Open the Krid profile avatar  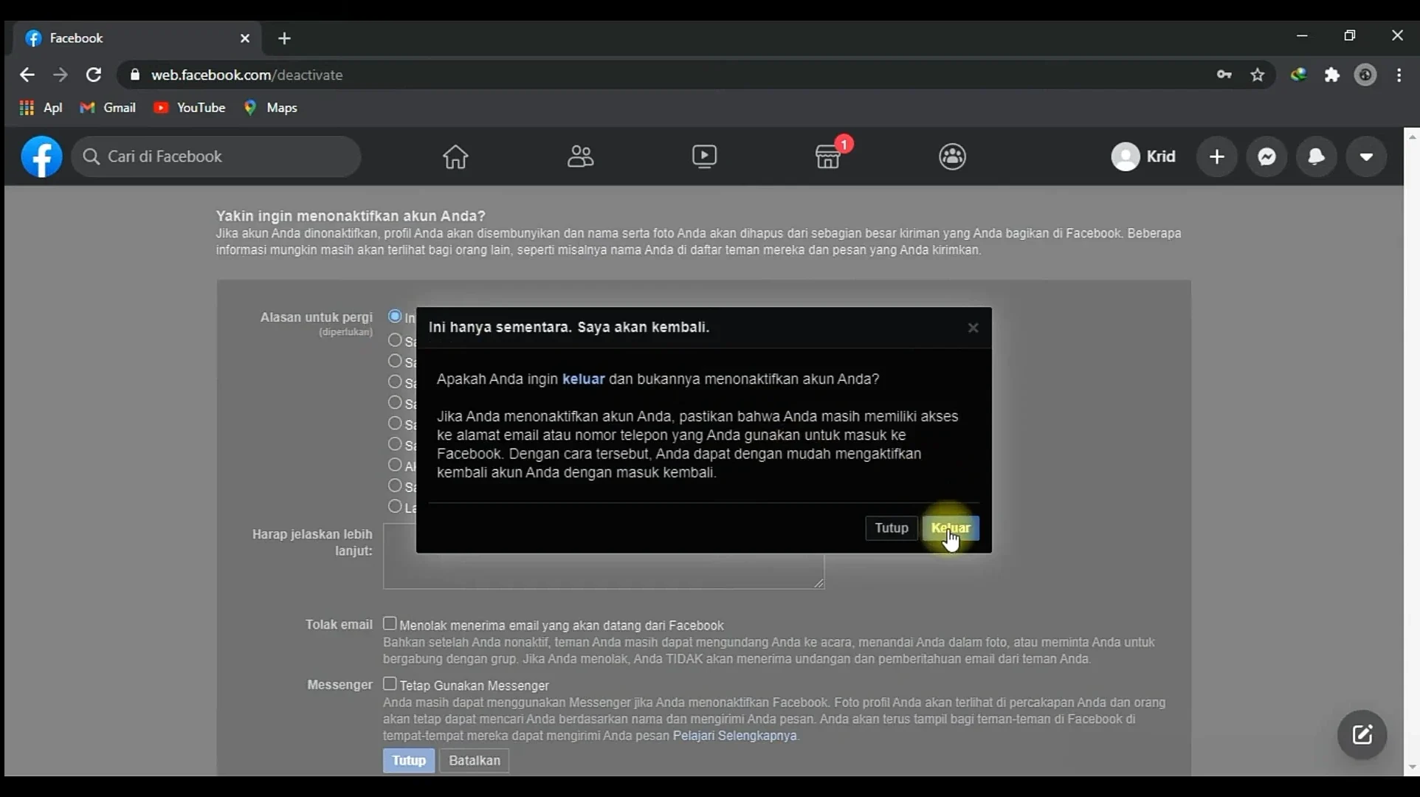coord(1126,156)
